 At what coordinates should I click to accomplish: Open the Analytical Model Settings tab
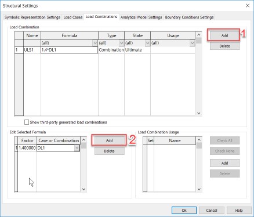(x=141, y=17)
